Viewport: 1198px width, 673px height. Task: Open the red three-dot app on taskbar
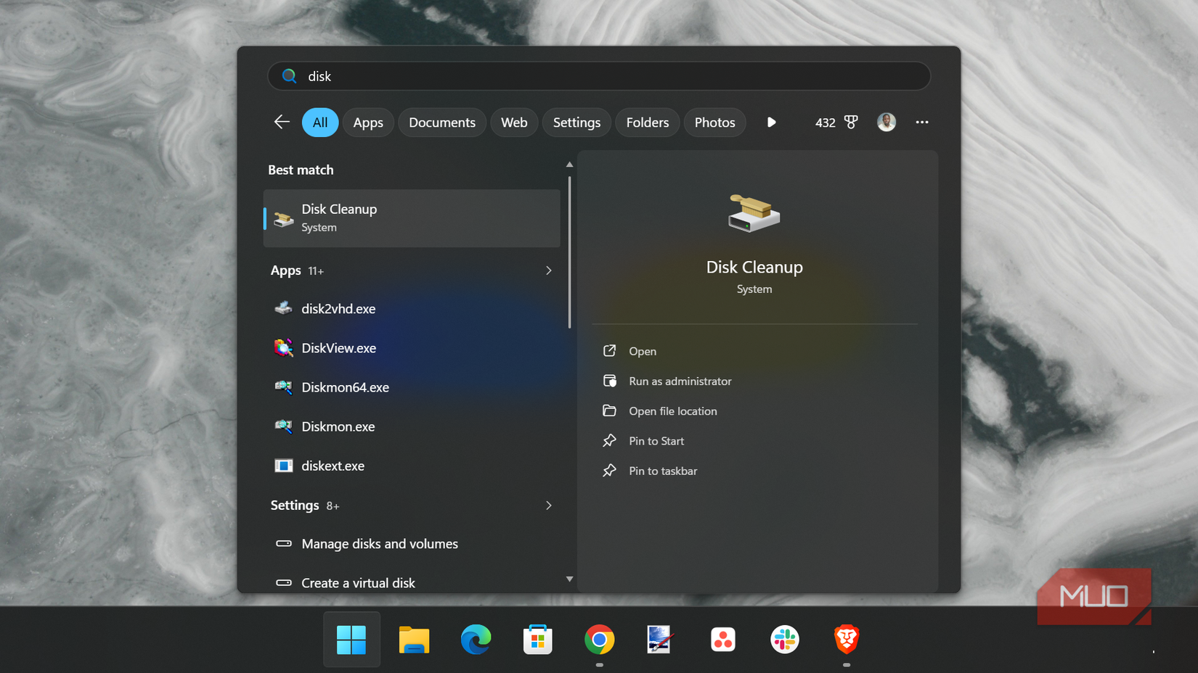(722, 640)
